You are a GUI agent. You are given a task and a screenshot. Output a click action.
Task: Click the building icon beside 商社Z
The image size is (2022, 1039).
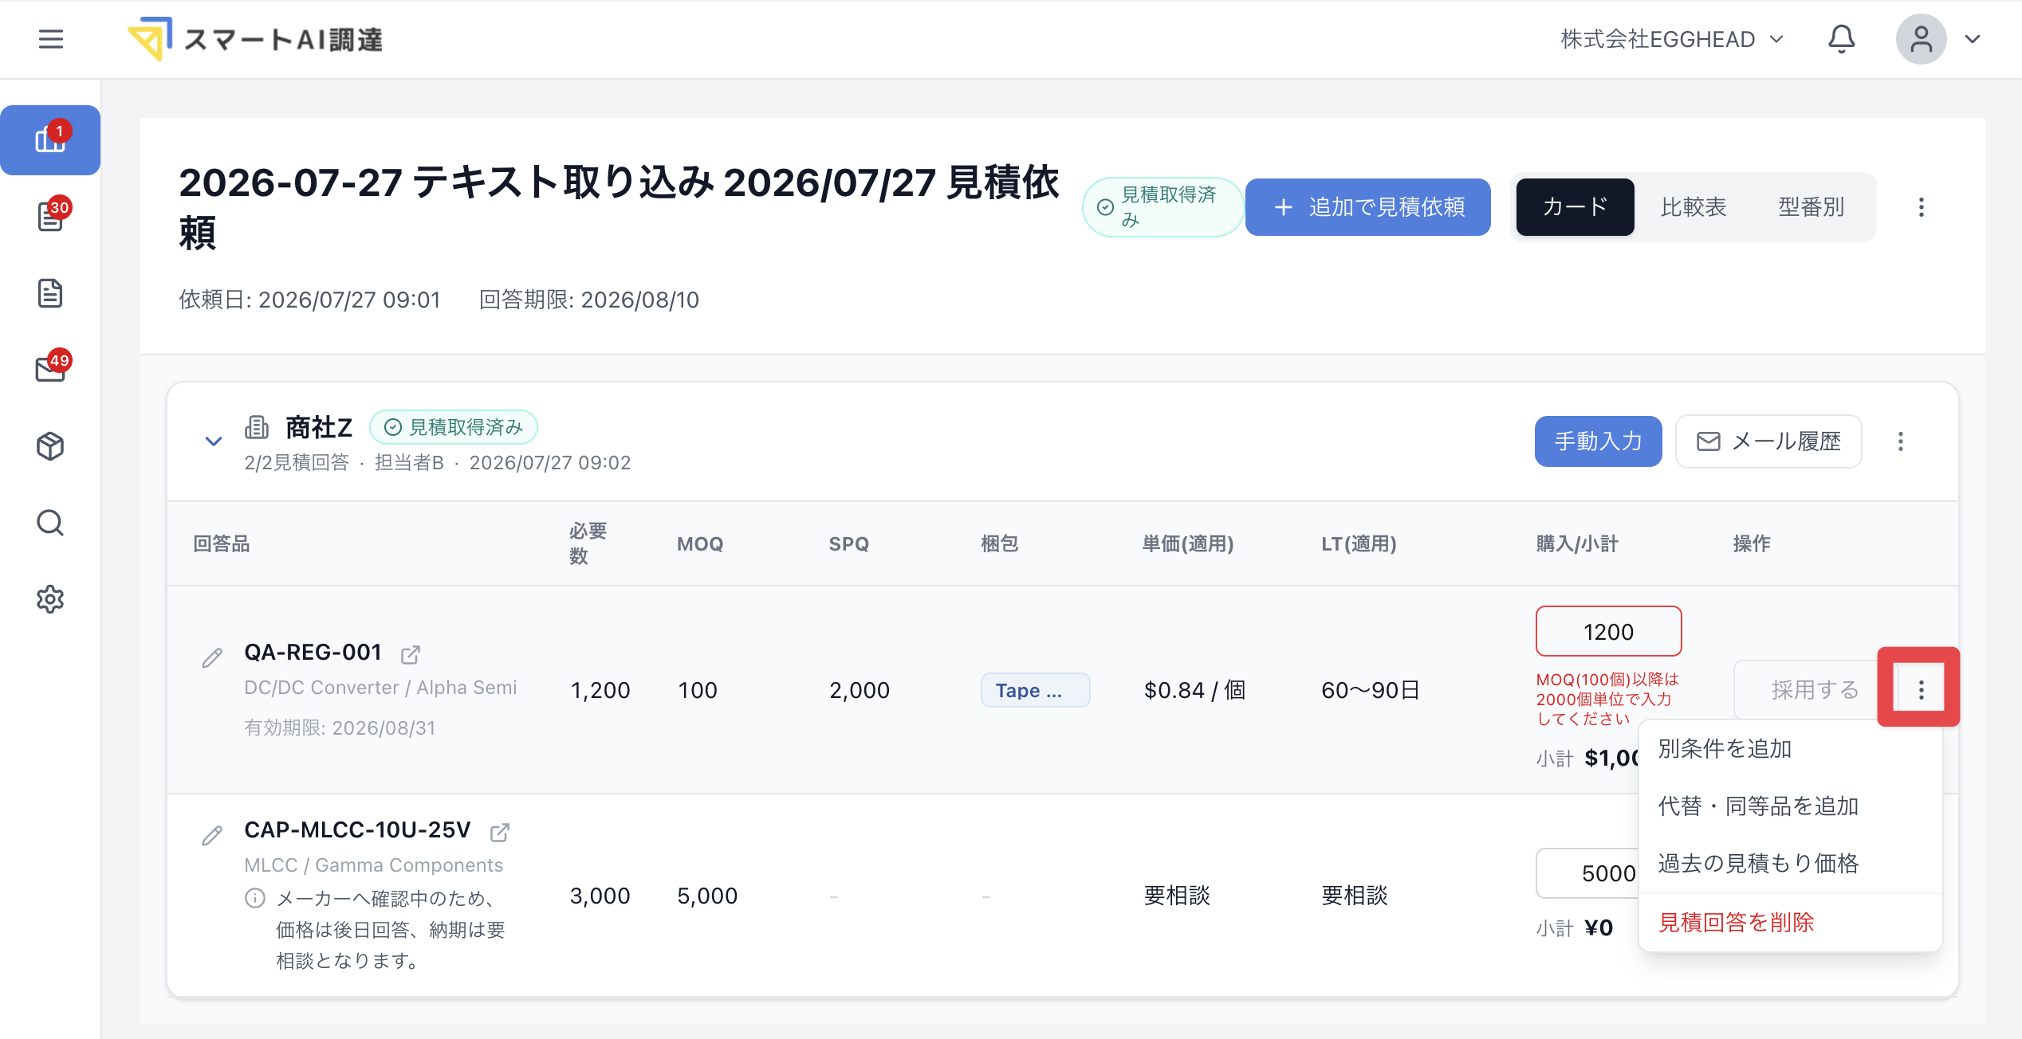click(256, 427)
